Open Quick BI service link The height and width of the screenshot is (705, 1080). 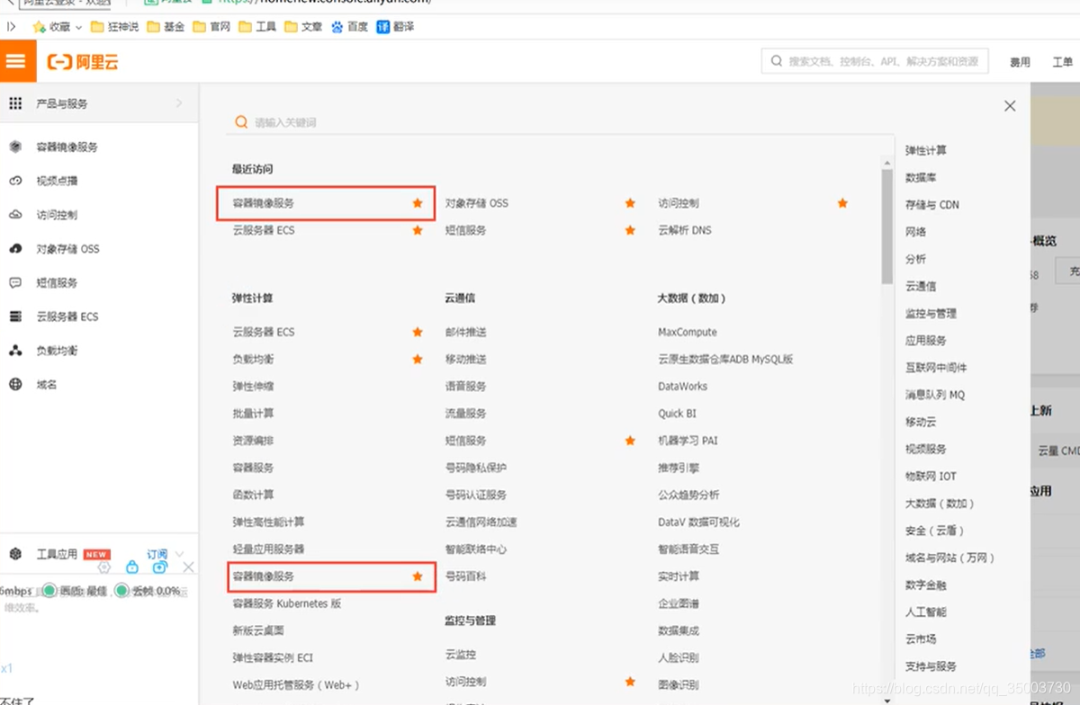[x=678, y=414]
